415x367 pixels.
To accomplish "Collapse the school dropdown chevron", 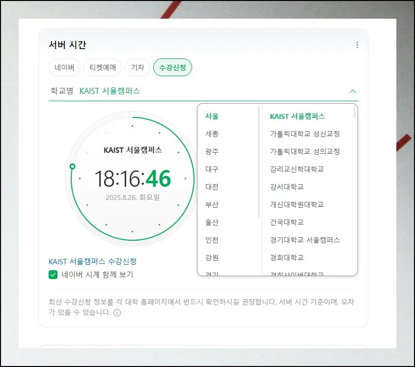I will click(x=352, y=91).
